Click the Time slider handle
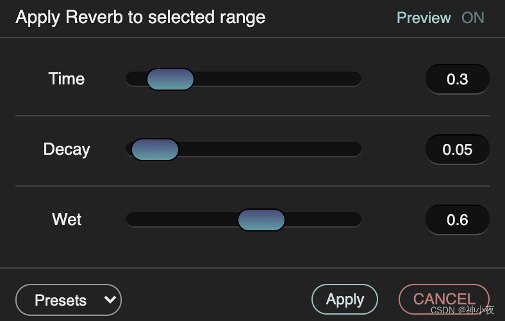Viewport: 505px width, 321px height. (170, 79)
